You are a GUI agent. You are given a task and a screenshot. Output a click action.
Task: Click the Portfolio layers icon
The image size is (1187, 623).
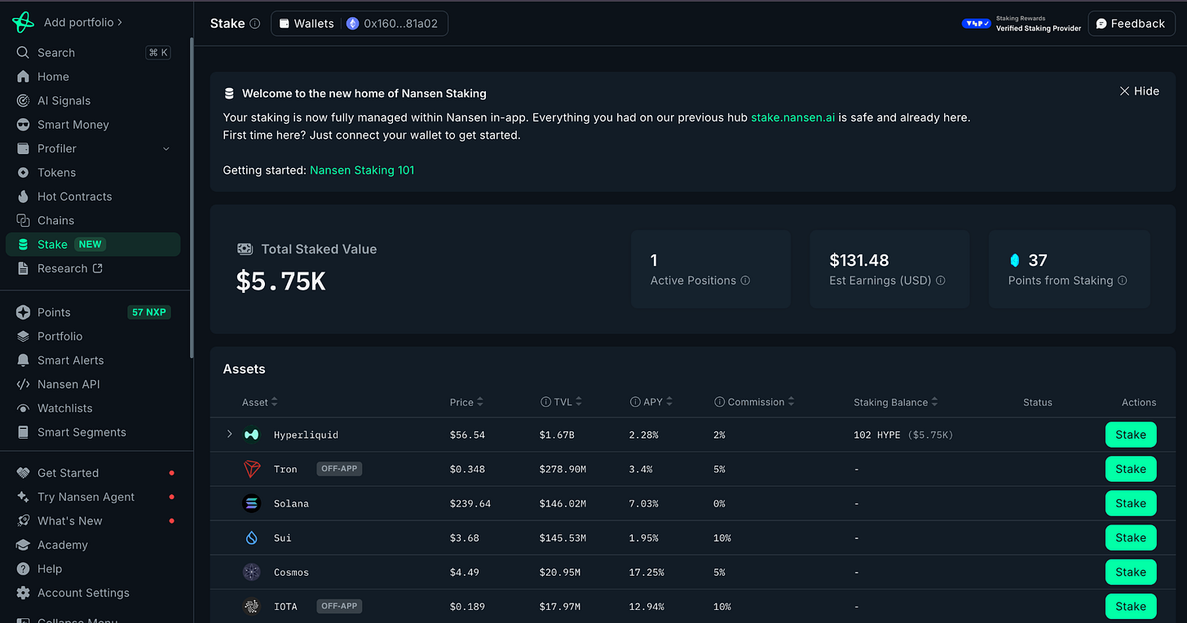point(23,336)
